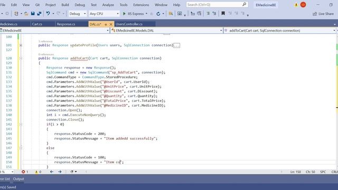Undo the last edit
338x190 pixels.
(48, 14)
